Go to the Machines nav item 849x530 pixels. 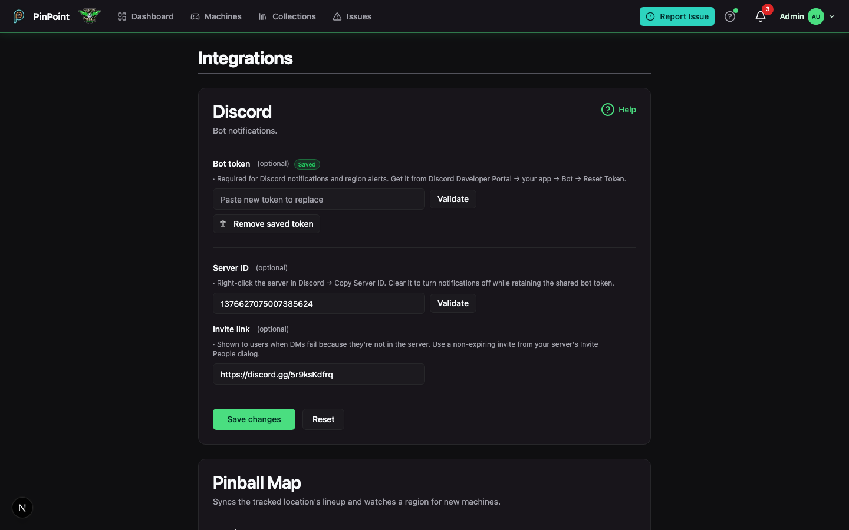tap(216, 16)
